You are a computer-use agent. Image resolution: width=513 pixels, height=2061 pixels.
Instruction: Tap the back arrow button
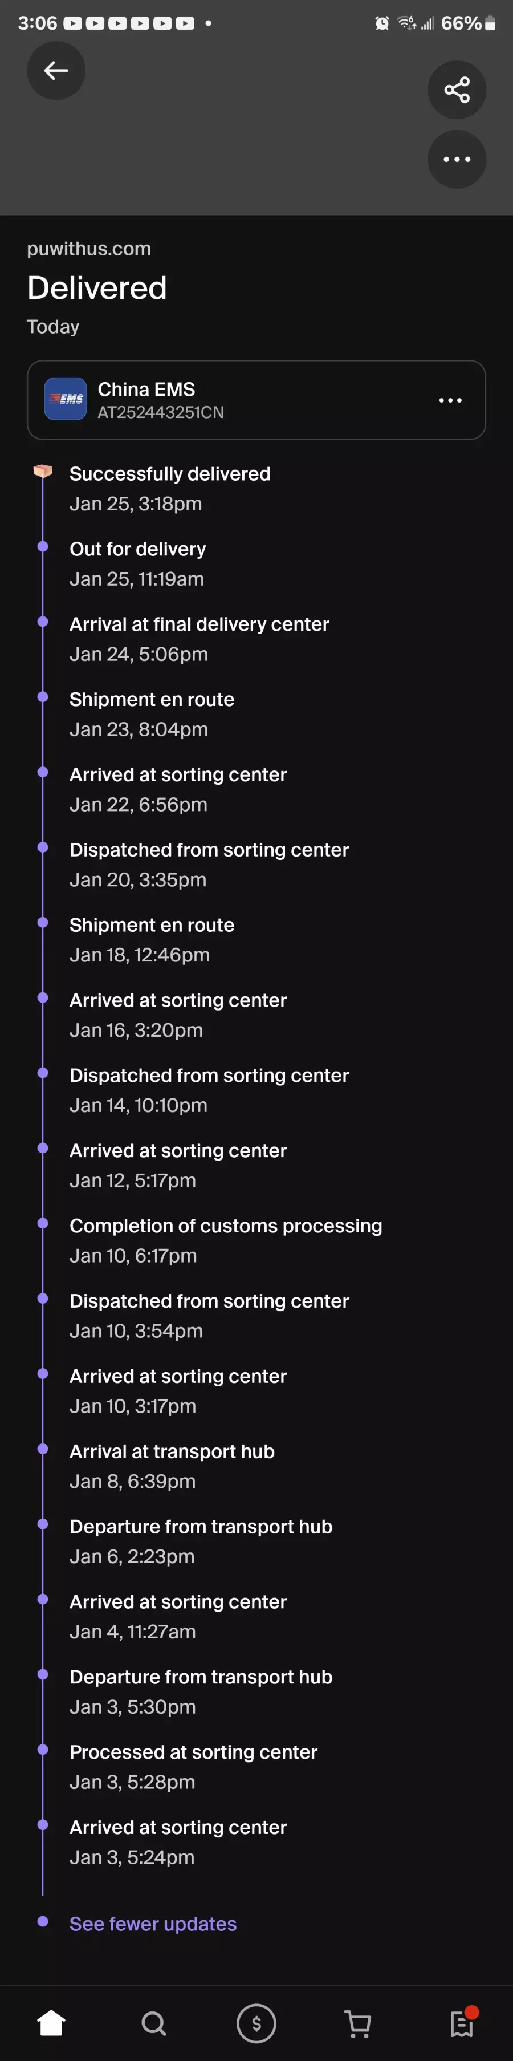56,71
